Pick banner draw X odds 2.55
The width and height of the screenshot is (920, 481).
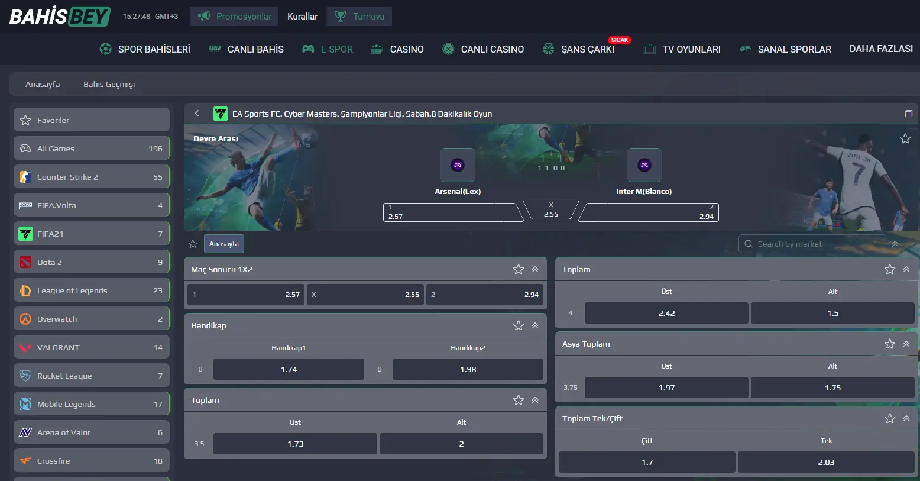pyautogui.click(x=551, y=209)
